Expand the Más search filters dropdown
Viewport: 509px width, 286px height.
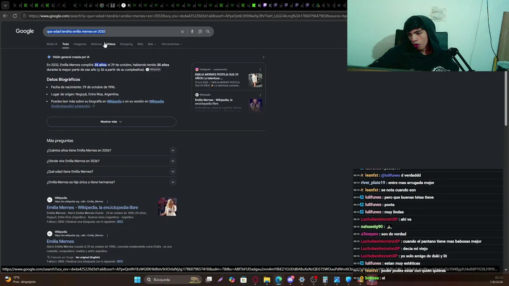152,44
